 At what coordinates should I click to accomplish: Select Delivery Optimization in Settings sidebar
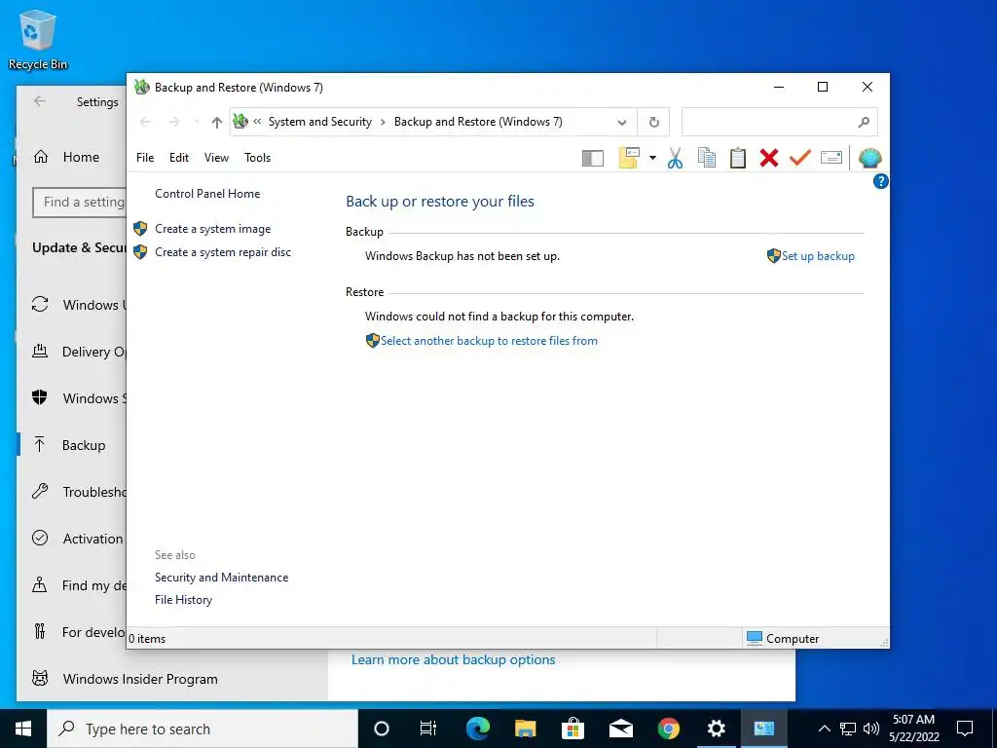[x=72, y=352]
